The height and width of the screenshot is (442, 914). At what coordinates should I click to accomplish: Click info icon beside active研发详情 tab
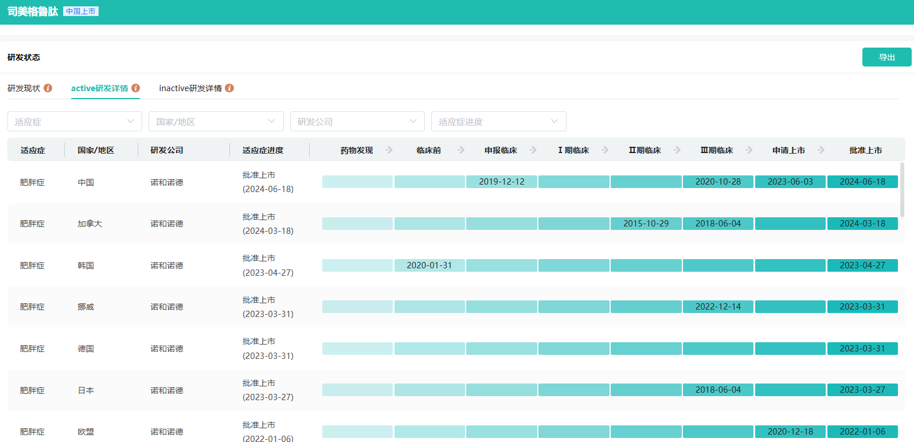coord(136,88)
